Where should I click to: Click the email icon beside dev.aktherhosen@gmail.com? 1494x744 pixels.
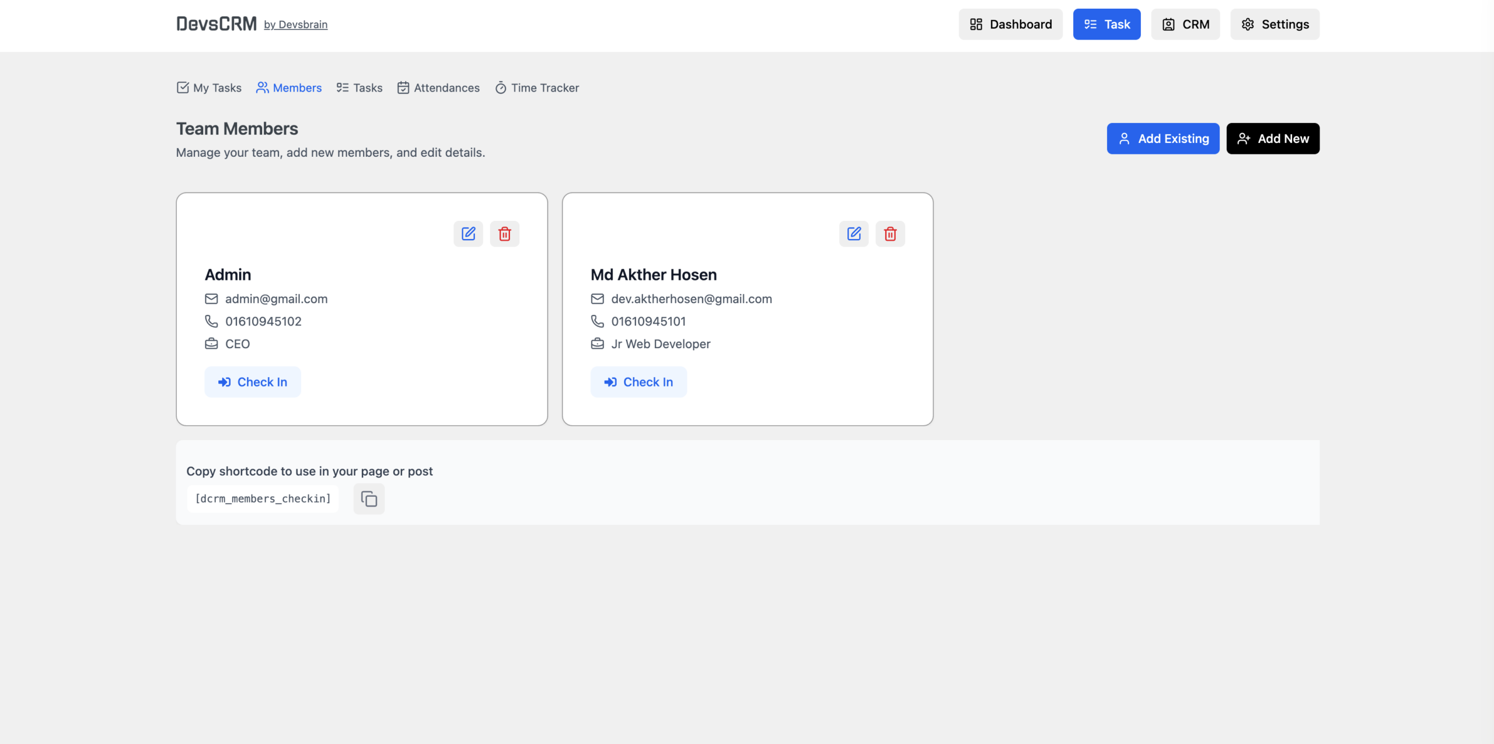click(x=597, y=299)
